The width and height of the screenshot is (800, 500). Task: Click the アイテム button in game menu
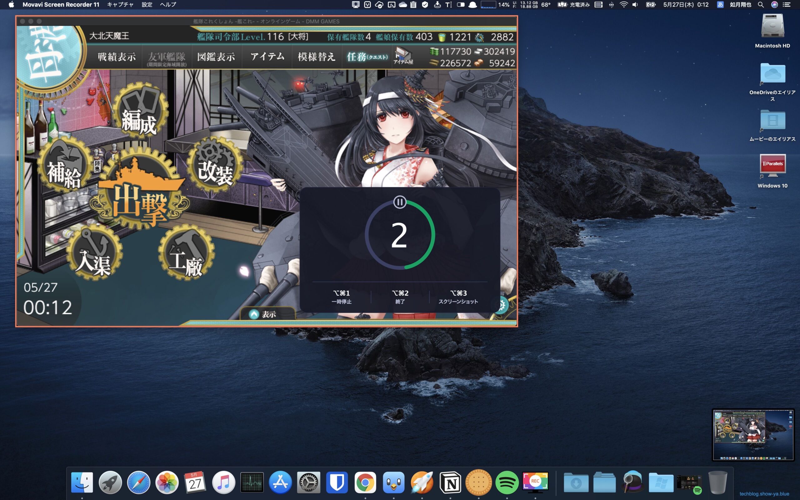point(267,57)
